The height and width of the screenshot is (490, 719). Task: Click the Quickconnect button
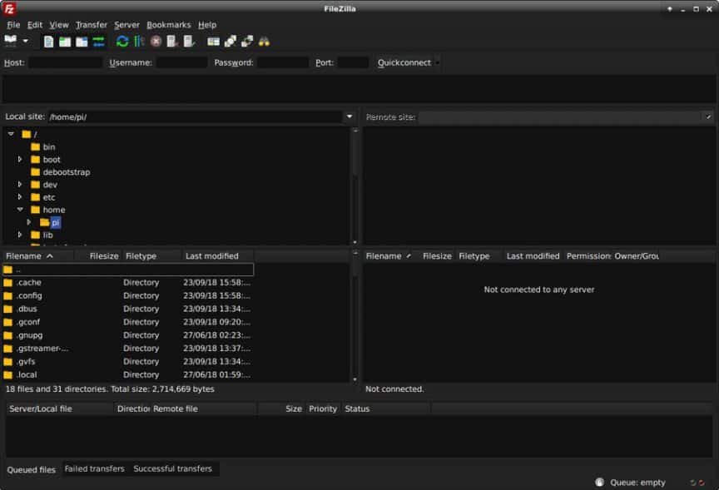tap(404, 62)
